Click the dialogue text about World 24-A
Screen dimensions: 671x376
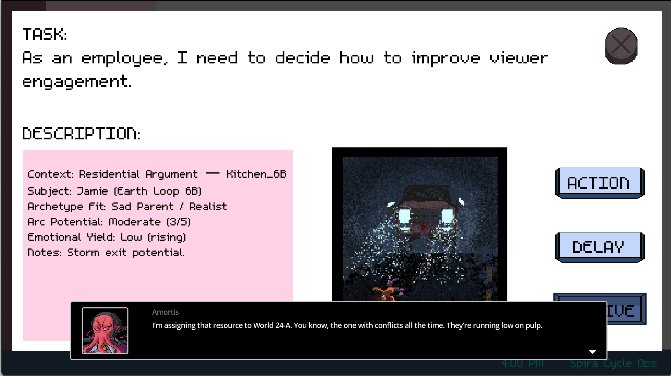(x=347, y=325)
